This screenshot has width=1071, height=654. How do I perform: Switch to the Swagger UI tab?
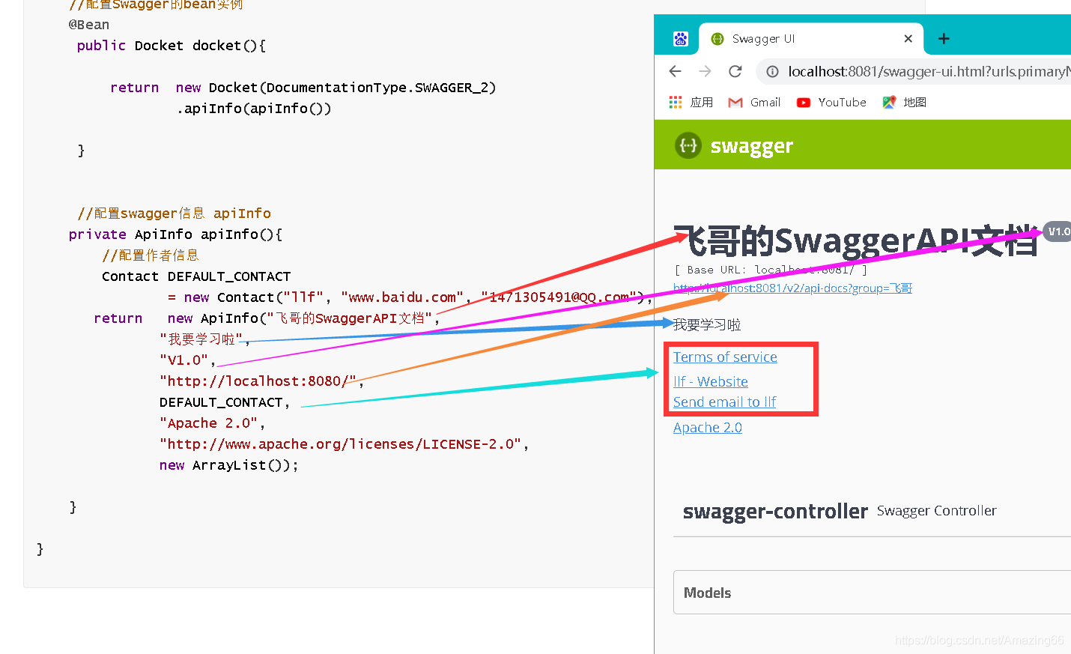click(811, 39)
